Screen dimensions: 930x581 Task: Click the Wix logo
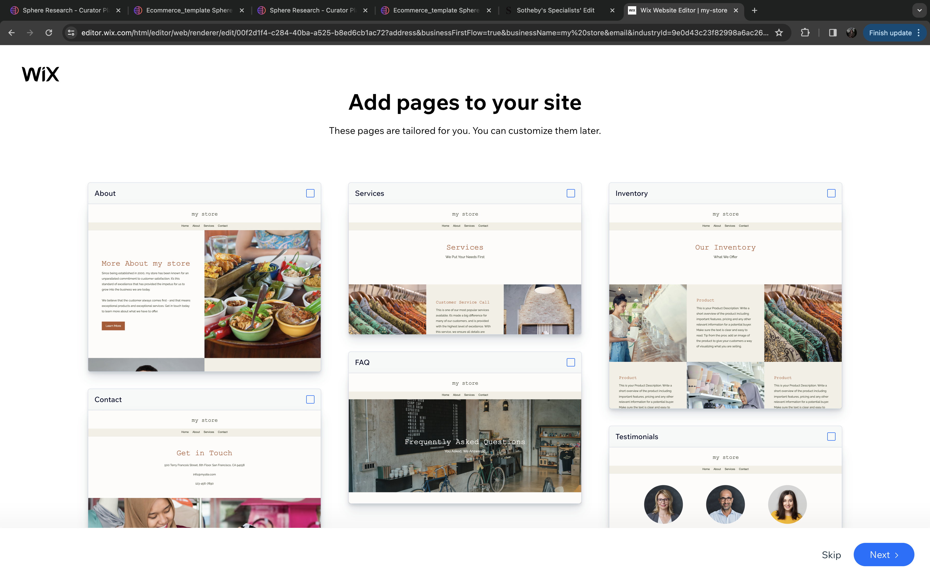[x=40, y=74]
